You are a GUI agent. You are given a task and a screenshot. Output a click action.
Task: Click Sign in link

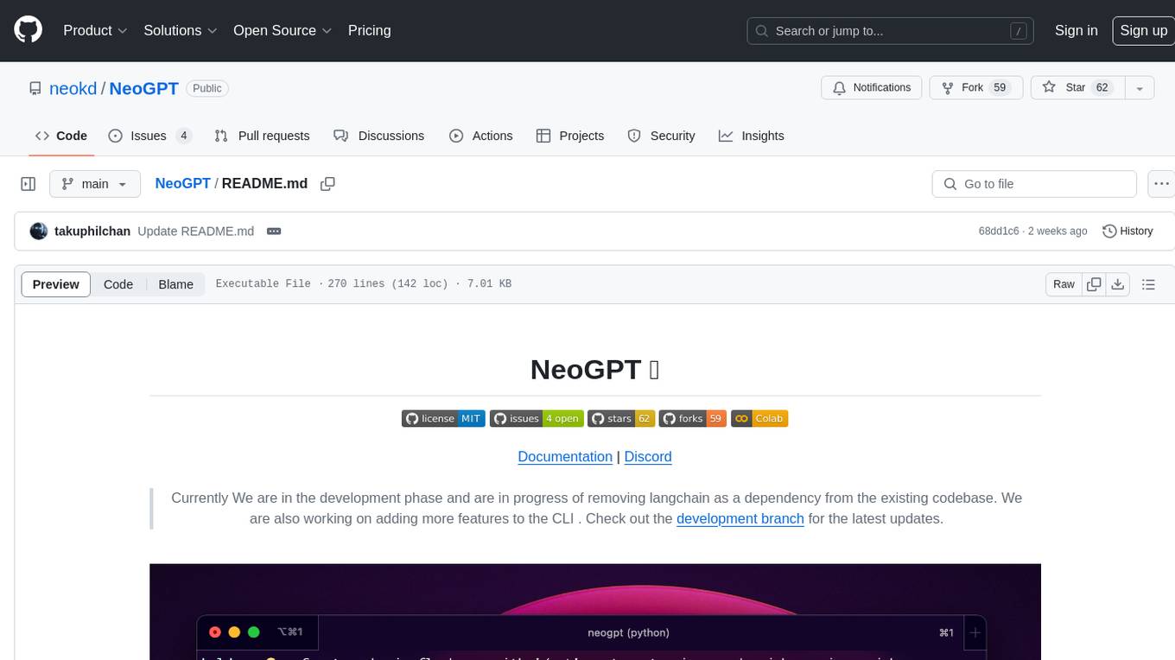1076,30
